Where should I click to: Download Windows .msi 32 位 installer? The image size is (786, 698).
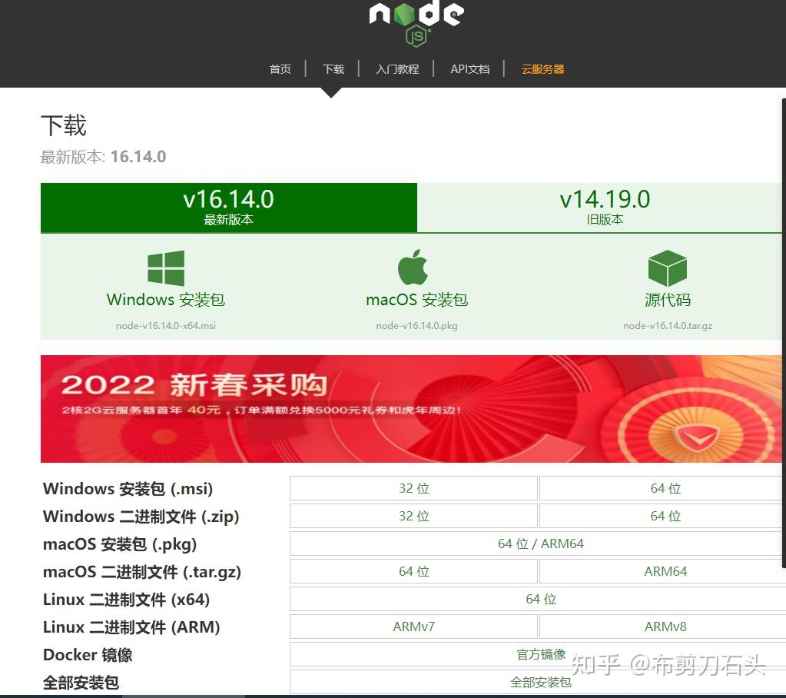tap(413, 488)
